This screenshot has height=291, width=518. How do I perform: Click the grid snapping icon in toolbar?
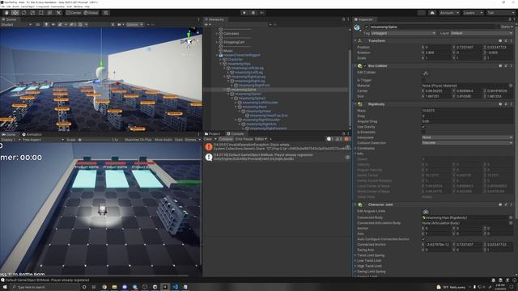pos(106,13)
